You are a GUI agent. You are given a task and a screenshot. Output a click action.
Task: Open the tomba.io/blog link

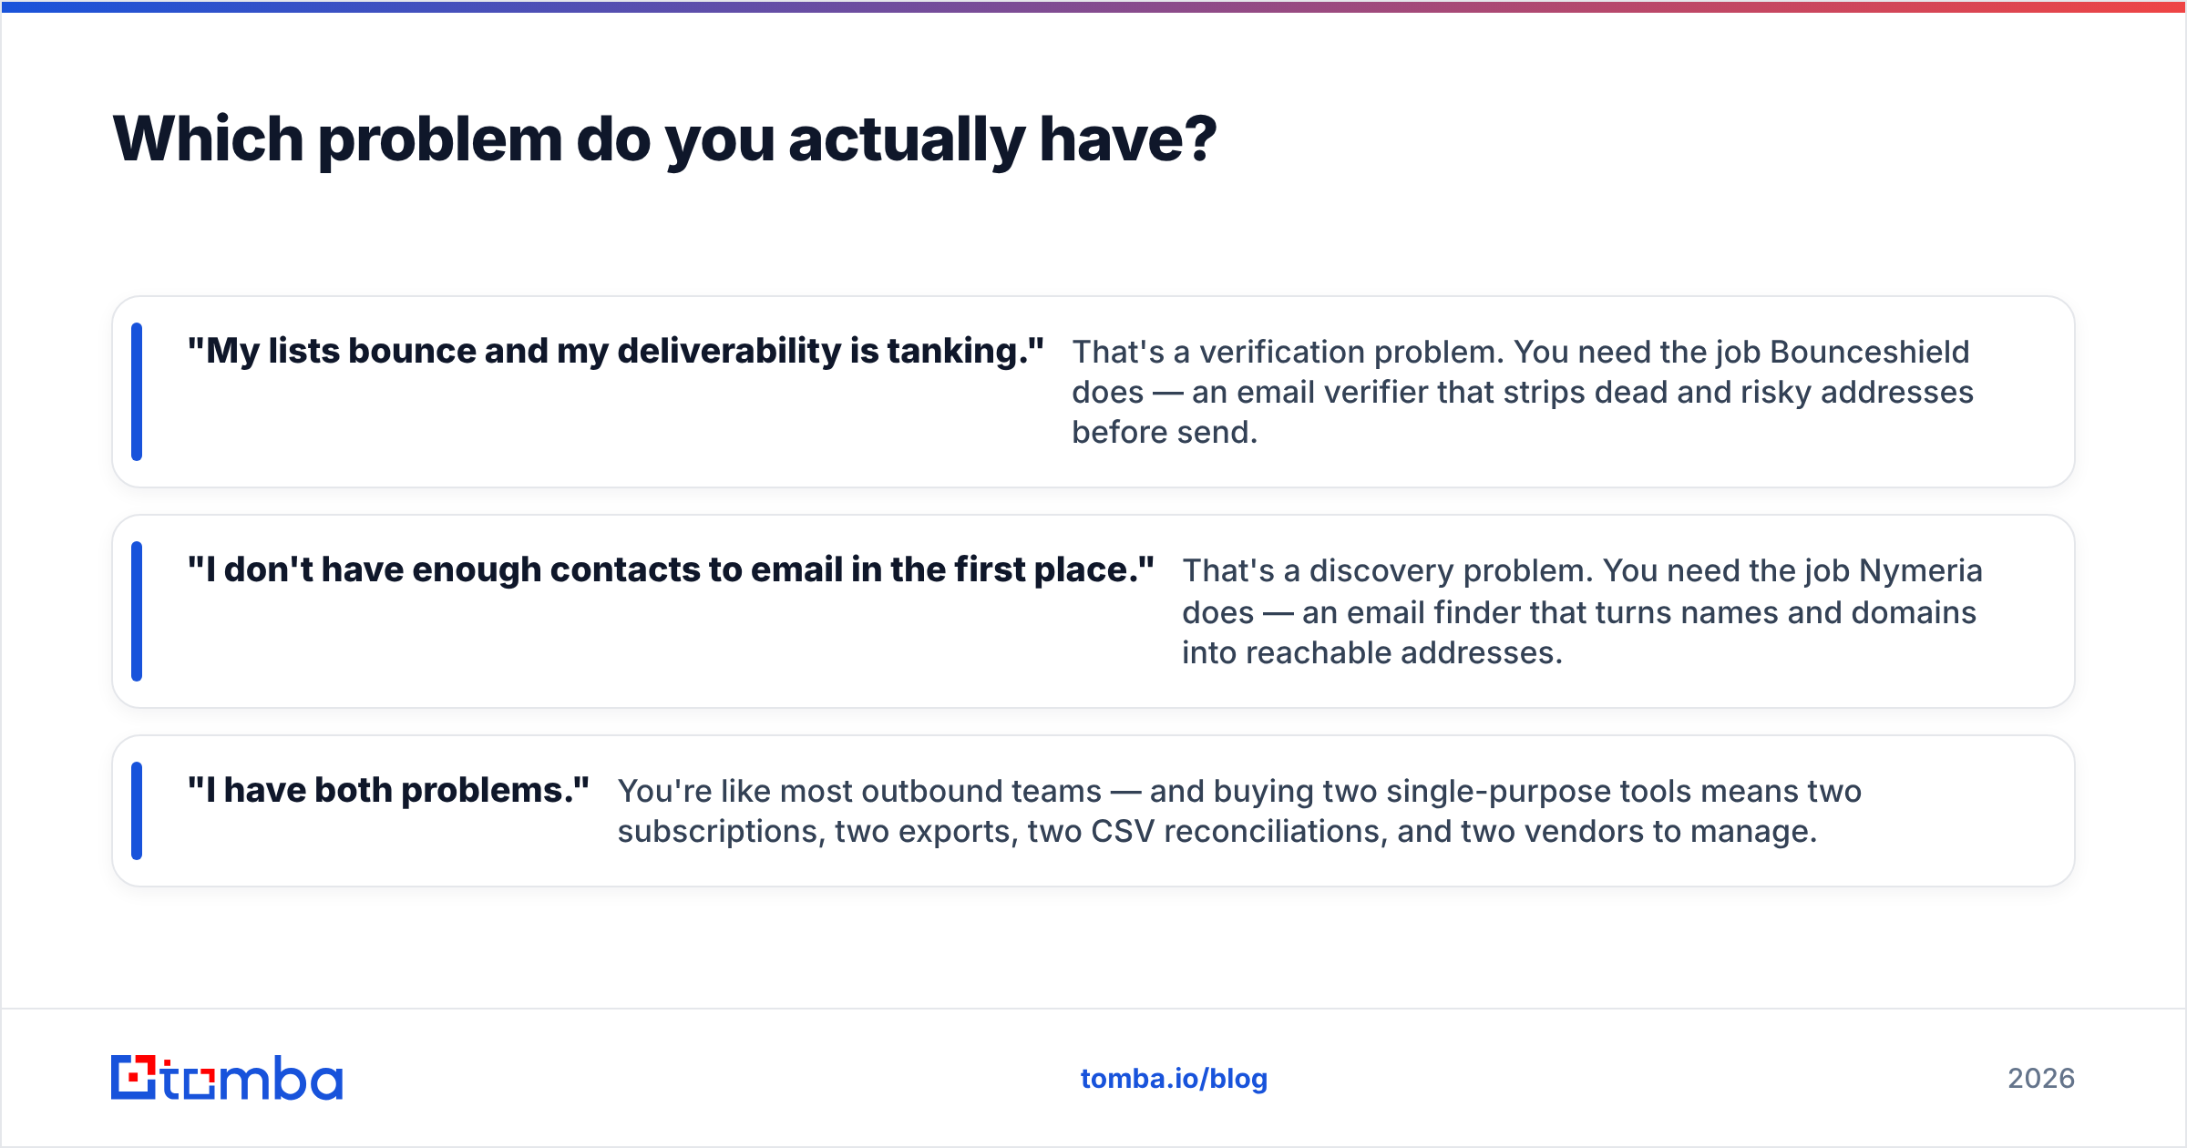click(1174, 1079)
